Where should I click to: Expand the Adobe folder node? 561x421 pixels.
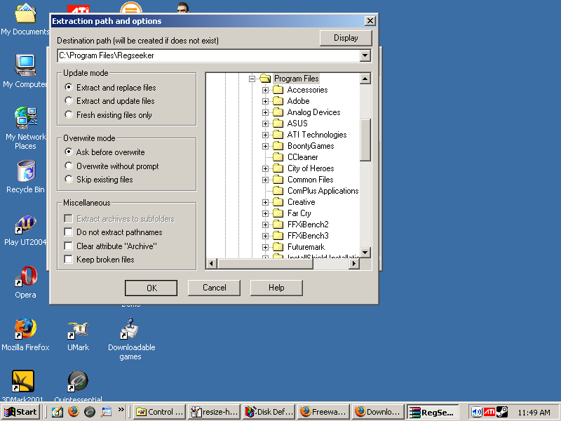[266, 101]
